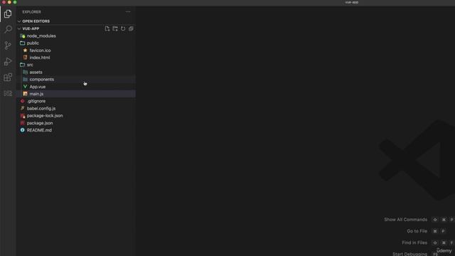Viewport: 455px width, 256px height.
Task: Expand the assets folder
Action: tap(76, 72)
